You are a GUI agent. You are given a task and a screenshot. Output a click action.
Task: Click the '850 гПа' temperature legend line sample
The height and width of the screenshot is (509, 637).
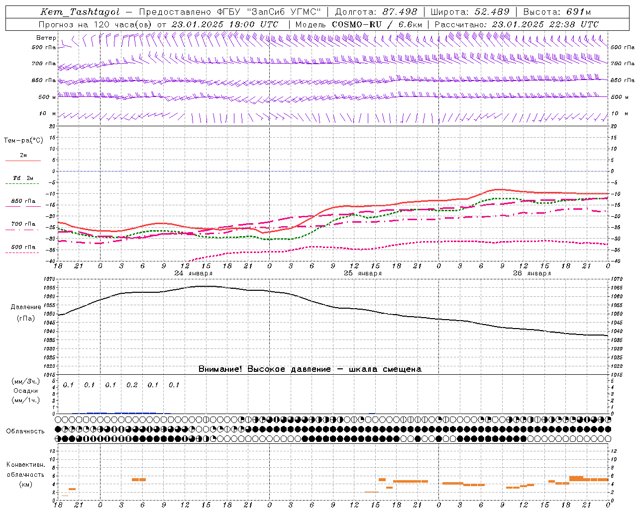(x=23, y=206)
